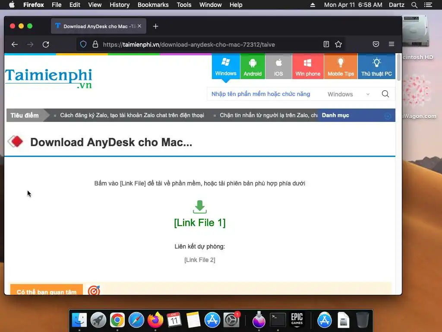Click the green download arrow icon

coord(200,207)
